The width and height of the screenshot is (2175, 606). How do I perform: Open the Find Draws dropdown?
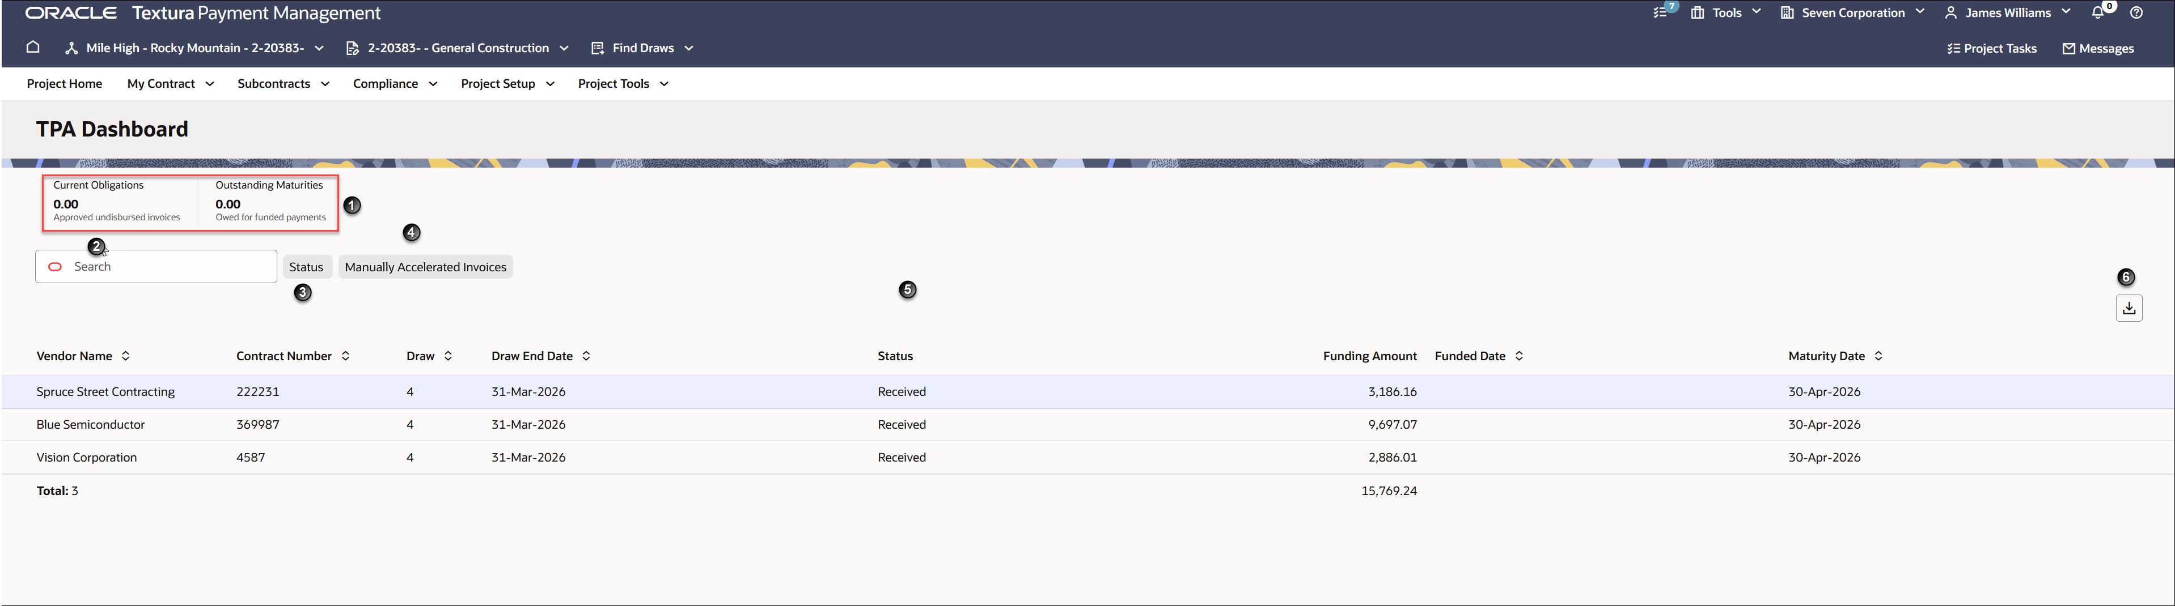coord(642,48)
